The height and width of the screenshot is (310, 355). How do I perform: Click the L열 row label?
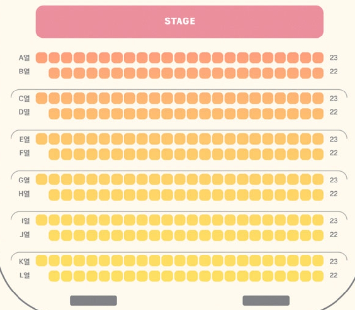click(24, 275)
